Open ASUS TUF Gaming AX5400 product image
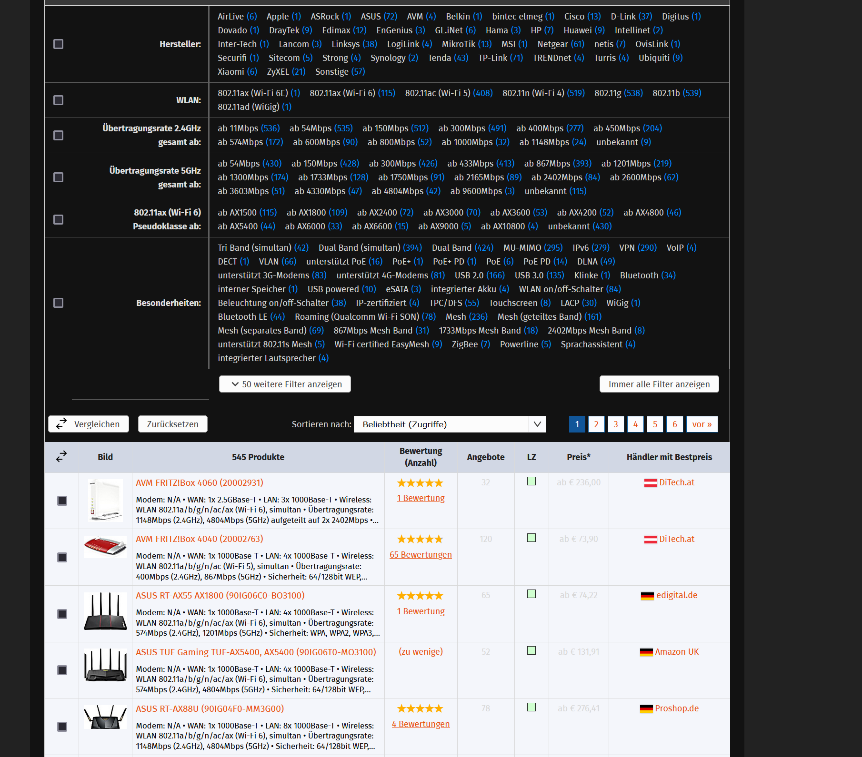This screenshot has width=862, height=757. click(105, 665)
